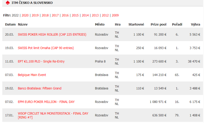Show results for year 2013
Image resolution: width=204 pixels, height=123 pixels.
[x=95, y=15]
